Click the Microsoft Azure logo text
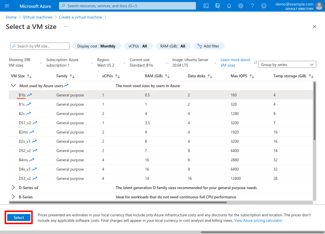The width and height of the screenshot is (325, 234). (35, 6)
